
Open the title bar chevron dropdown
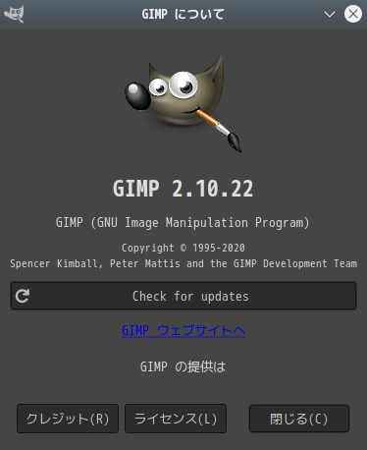point(330,14)
